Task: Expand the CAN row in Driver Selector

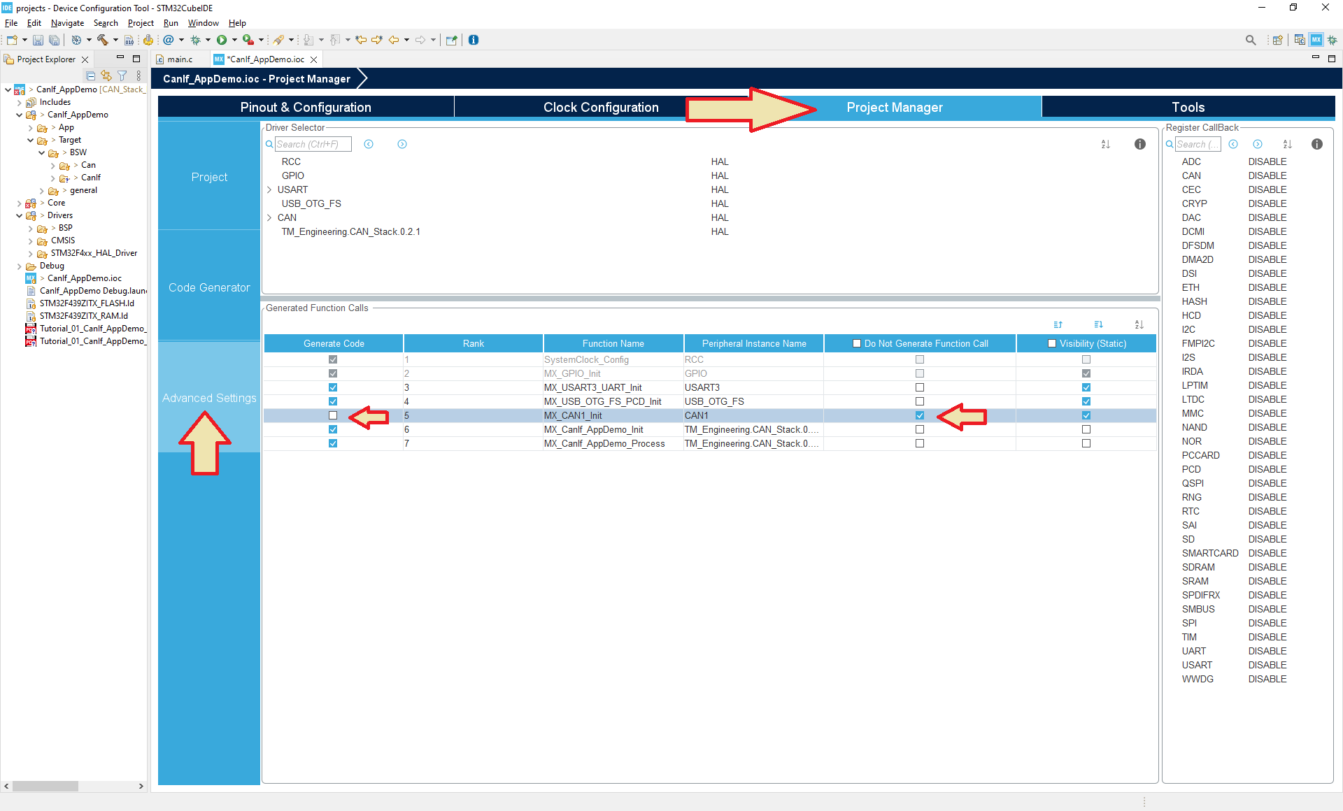Action: point(269,217)
